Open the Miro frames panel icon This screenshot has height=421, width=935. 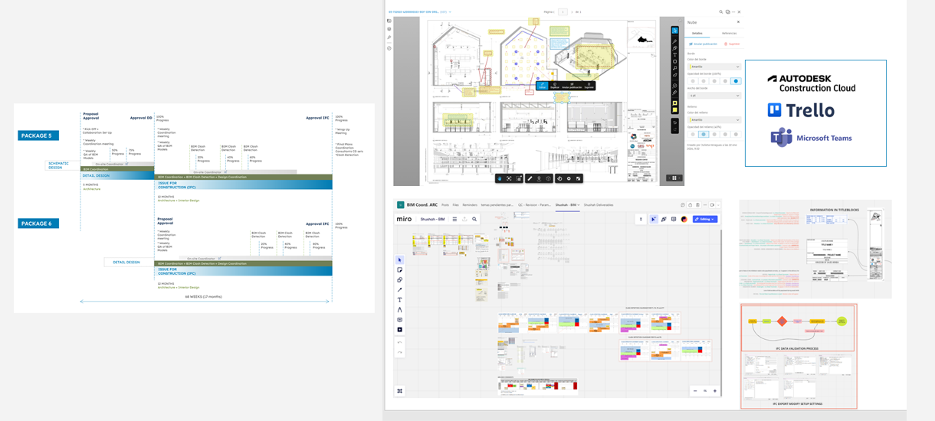(400, 391)
